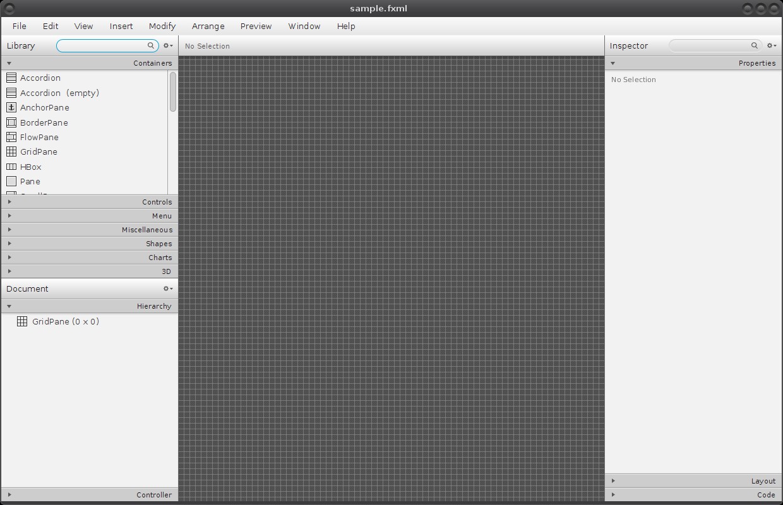Click the FlowPane icon in the Library
Screen dimensions: 783x505
coord(11,137)
